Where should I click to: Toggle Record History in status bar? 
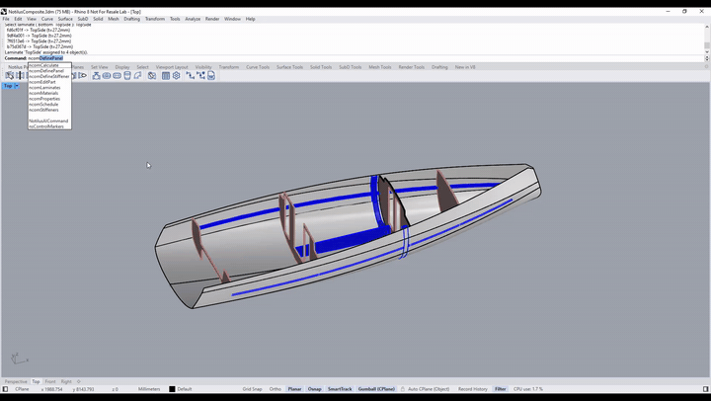tap(472, 389)
